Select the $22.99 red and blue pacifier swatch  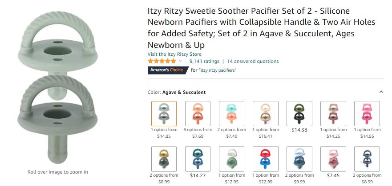[x=265, y=159]
